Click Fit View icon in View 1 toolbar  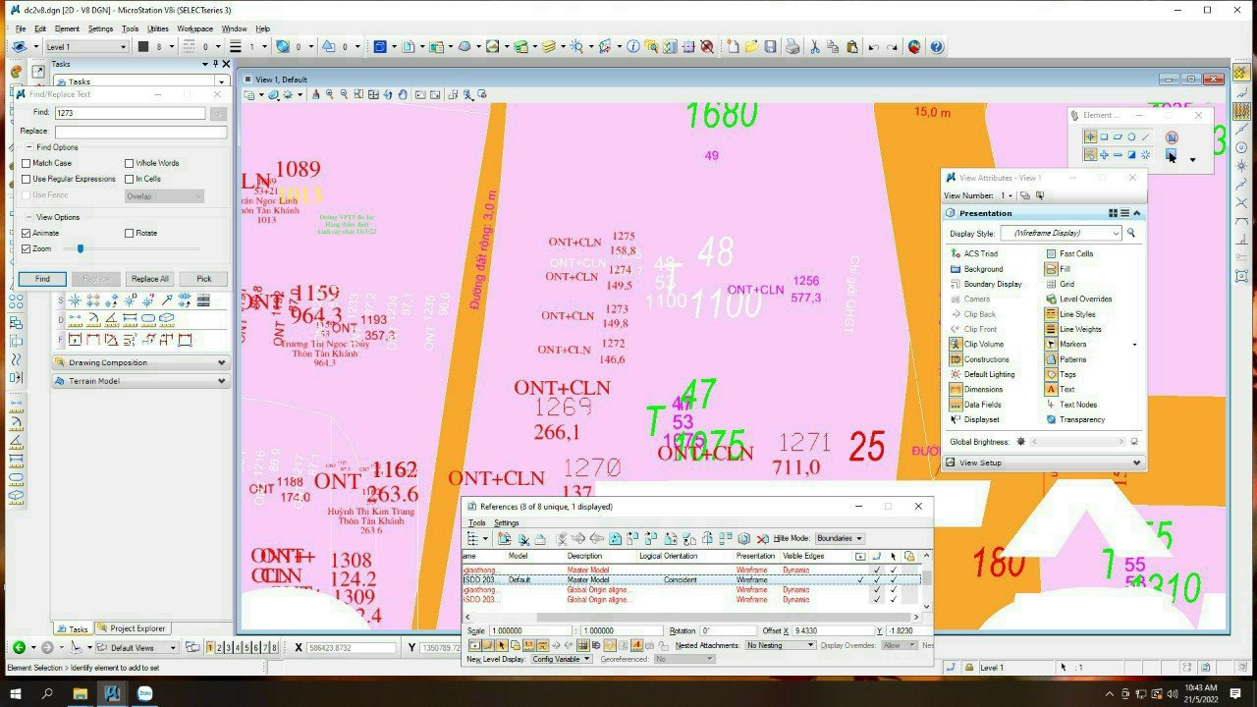click(373, 95)
